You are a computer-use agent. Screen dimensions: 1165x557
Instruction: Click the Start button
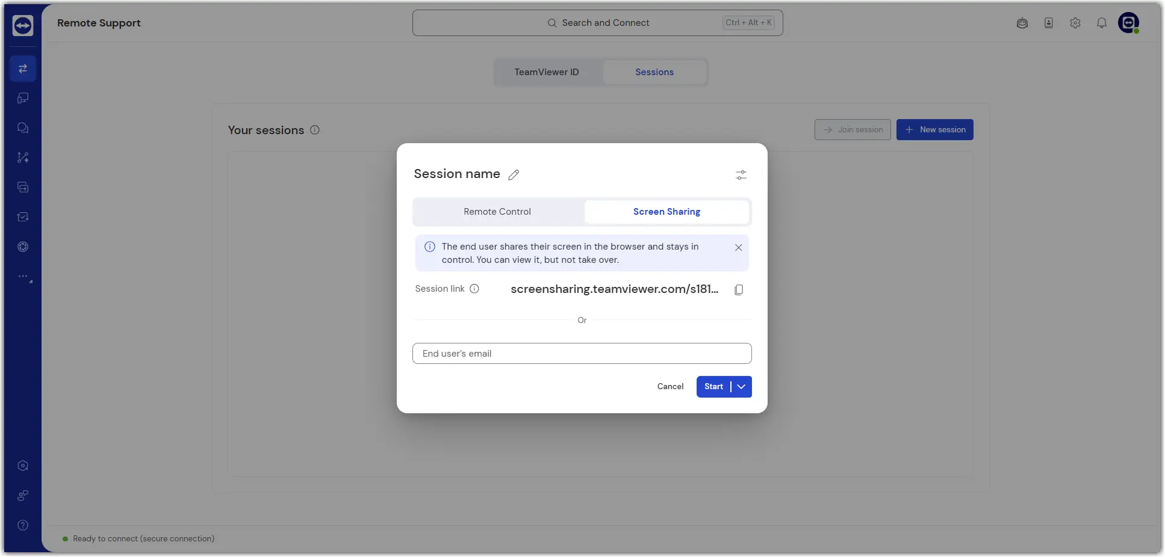[713, 387]
